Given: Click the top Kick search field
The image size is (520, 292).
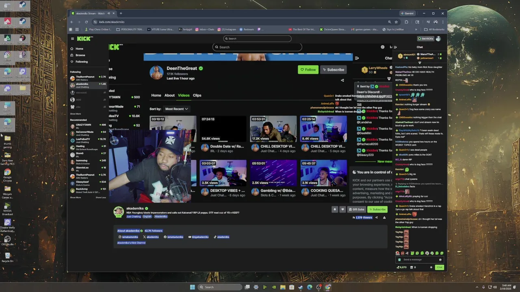Looking at the screenshot, I should pyautogui.click(x=258, y=39).
